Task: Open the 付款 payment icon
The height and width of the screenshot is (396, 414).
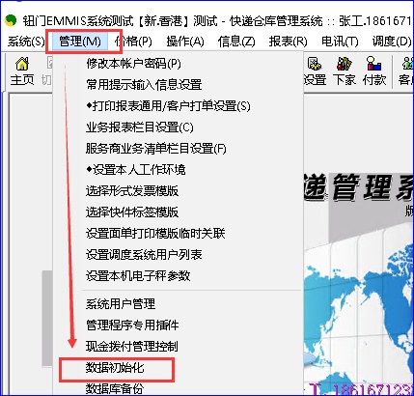Action: [x=374, y=71]
